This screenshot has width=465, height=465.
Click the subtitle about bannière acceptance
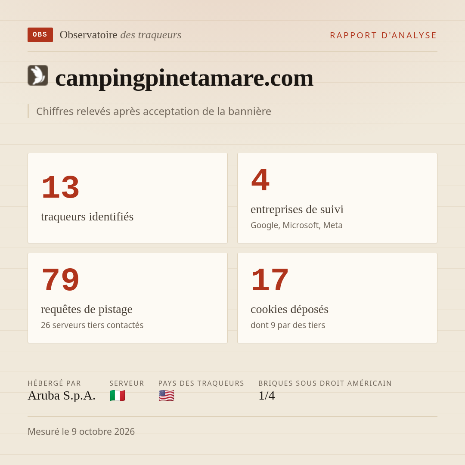(x=154, y=111)
